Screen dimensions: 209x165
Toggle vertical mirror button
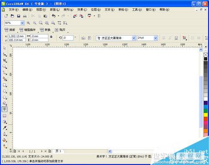tap(89, 38)
